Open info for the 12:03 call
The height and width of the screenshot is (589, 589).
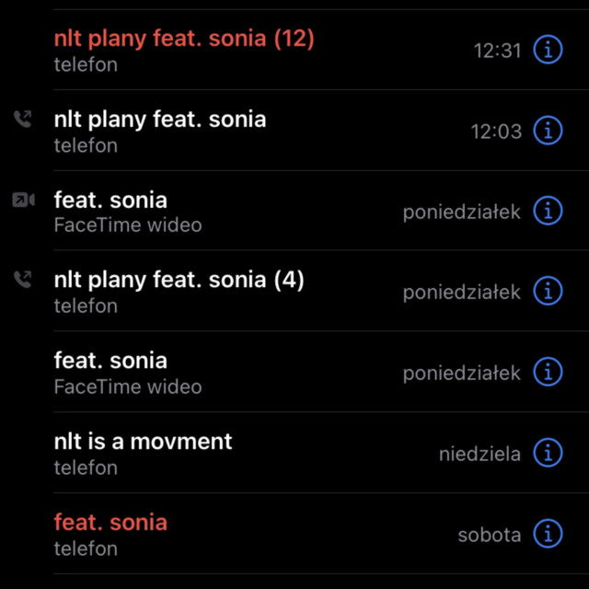pos(548,131)
